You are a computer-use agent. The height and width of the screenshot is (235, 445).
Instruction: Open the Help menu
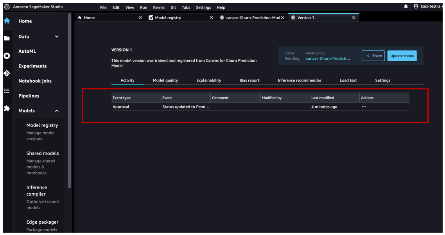point(221,7)
